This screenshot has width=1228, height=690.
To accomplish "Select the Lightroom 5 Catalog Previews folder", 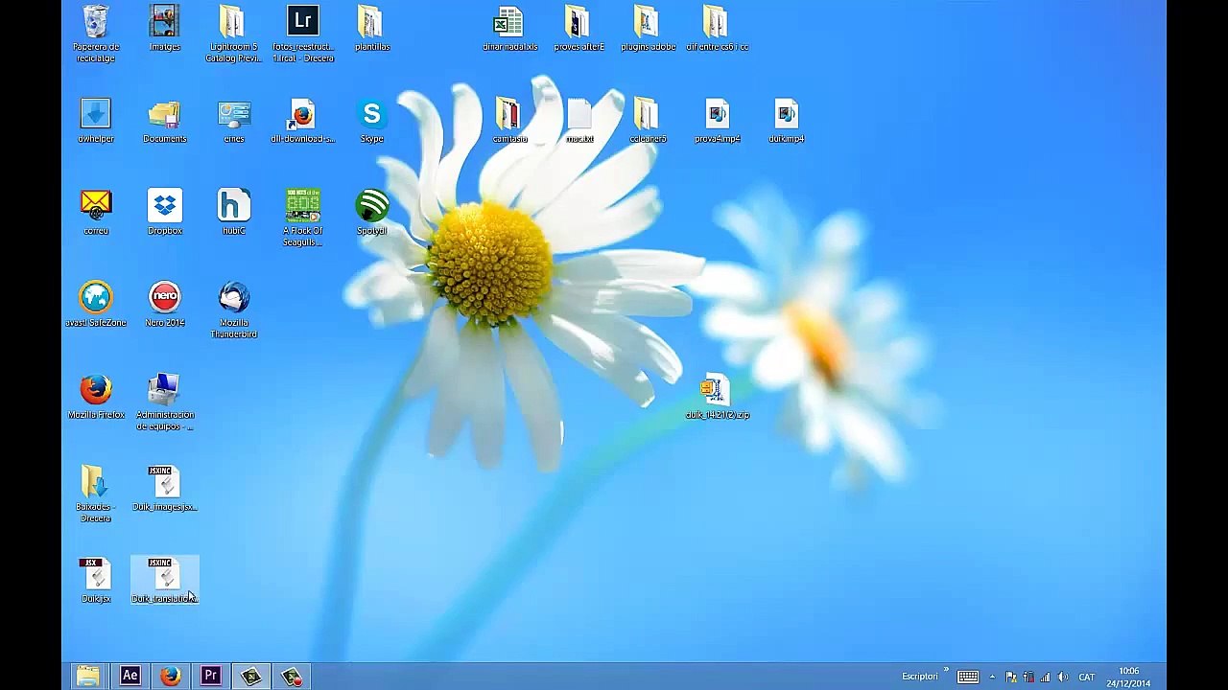I will tap(233, 34).
